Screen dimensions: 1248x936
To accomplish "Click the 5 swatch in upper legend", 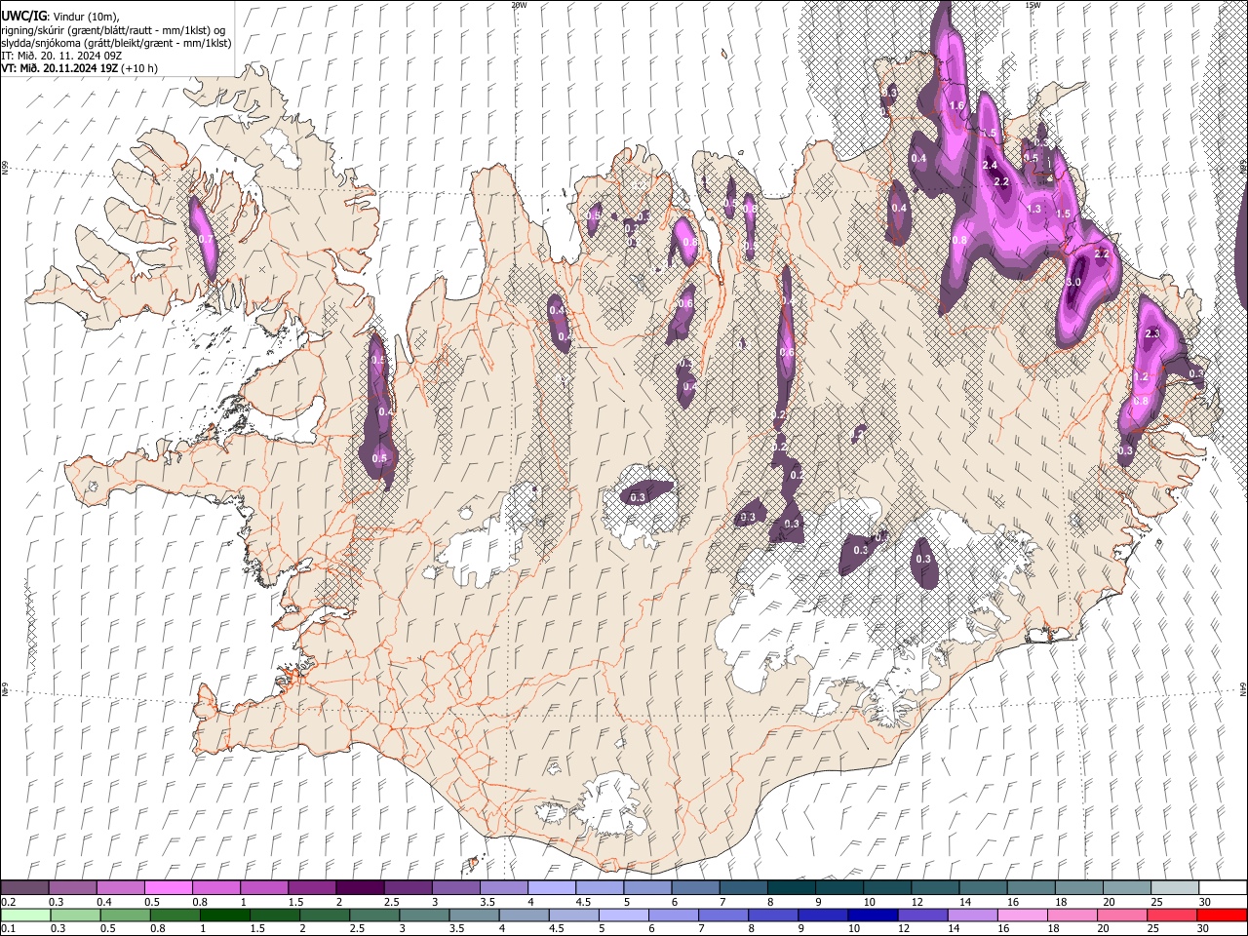I will click(x=646, y=887).
